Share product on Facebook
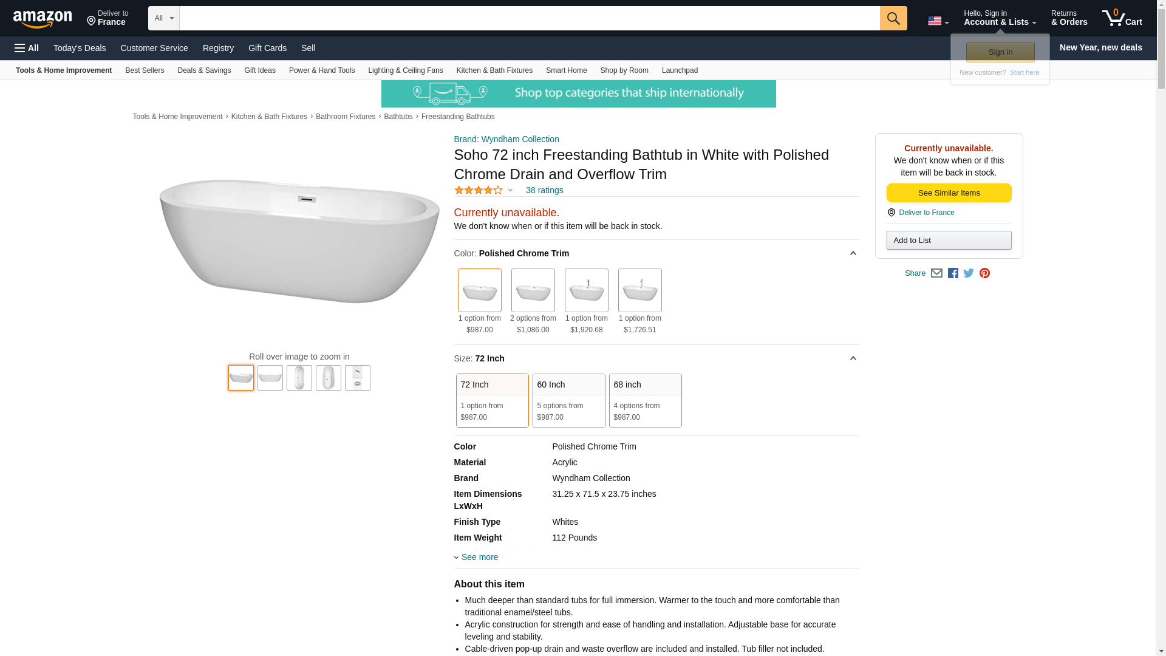The image size is (1166, 656). 953,273
